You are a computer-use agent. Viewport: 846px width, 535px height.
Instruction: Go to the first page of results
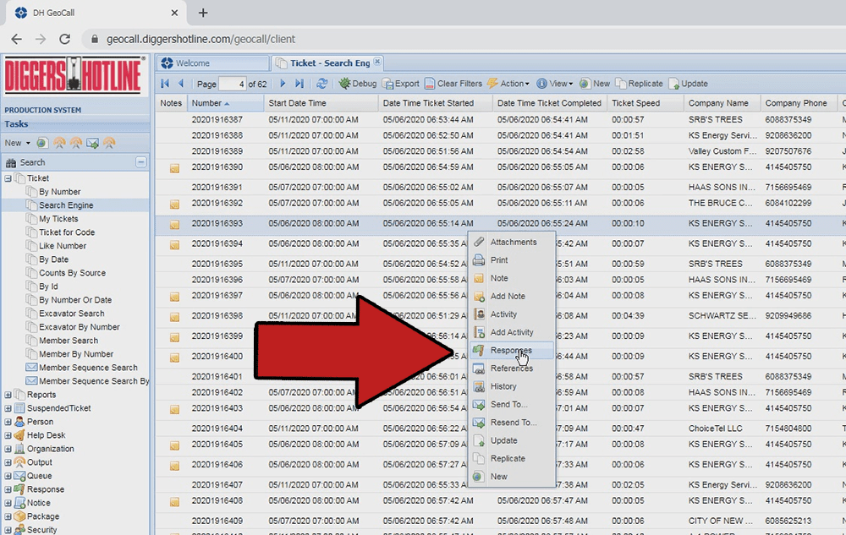(x=166, y=84)
